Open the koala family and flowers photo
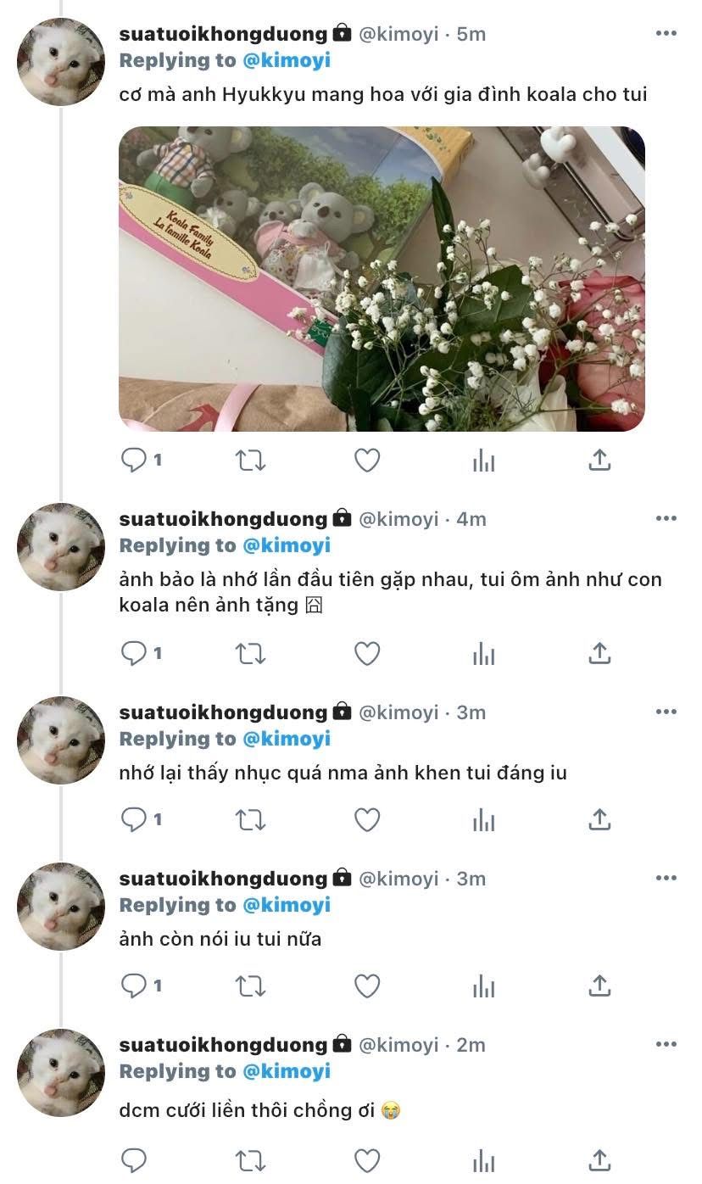The width and height of the screenshot is (702, 1184). [382, 279]
